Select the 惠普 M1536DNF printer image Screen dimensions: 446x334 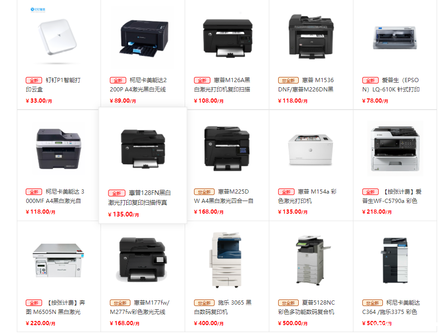coord(311,37)
